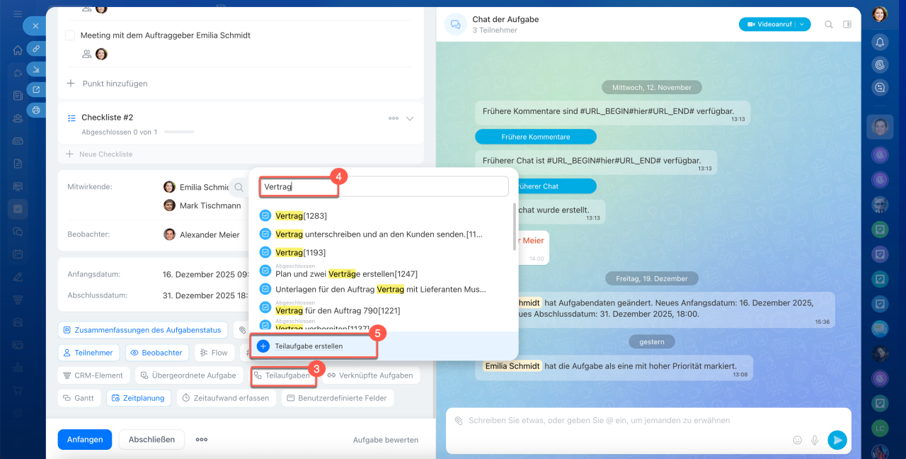The width and height of the screenshot is (906, 459).
Task: Click the magnifier icon beside Mitwirkende
Action: pyautogui.click(x=239, y=188)
